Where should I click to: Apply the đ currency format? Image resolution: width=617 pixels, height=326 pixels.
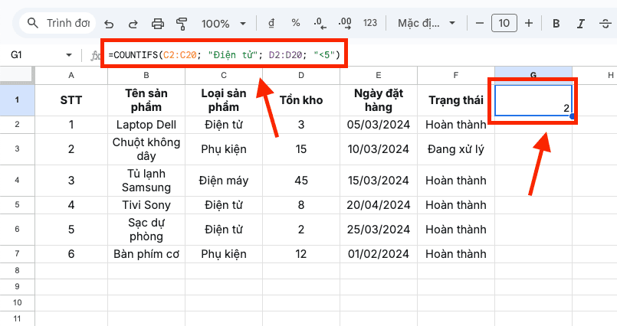coord(271,23)
